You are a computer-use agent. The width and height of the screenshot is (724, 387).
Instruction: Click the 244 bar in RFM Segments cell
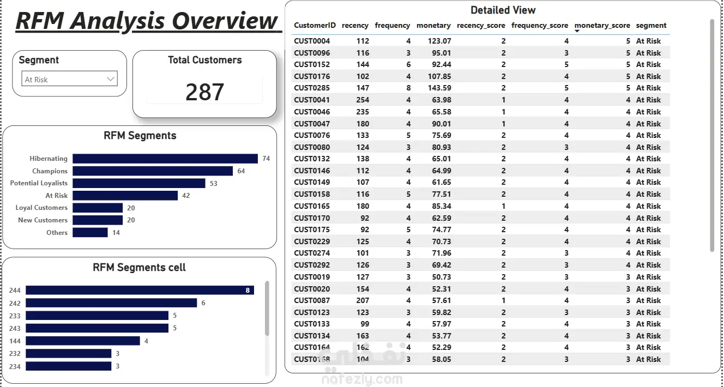coord(140,291)
